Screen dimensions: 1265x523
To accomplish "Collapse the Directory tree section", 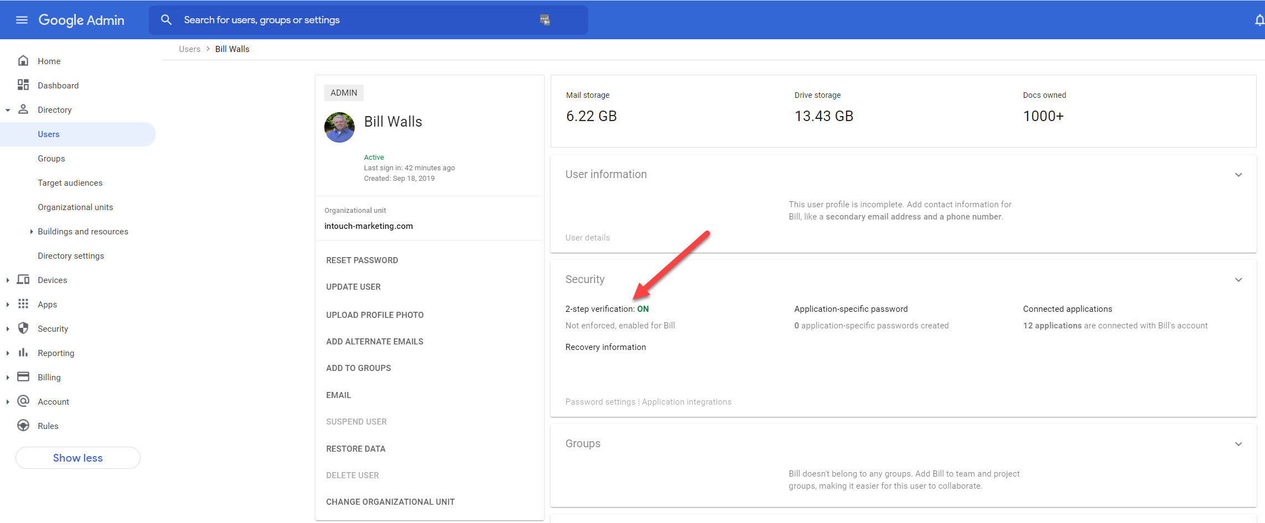I will [x=8, y=110].
